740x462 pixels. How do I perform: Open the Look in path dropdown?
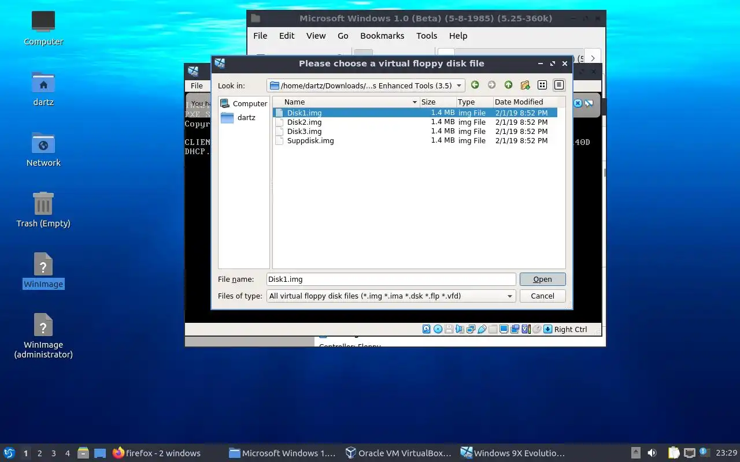[x=459, y=85]
